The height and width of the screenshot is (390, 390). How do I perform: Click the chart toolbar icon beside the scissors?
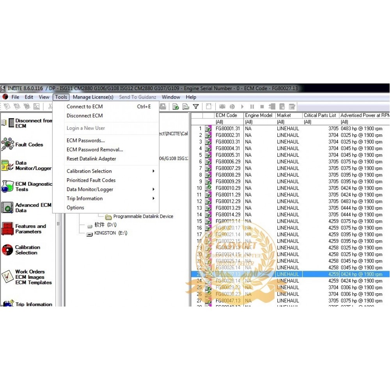tap(37, 107)
